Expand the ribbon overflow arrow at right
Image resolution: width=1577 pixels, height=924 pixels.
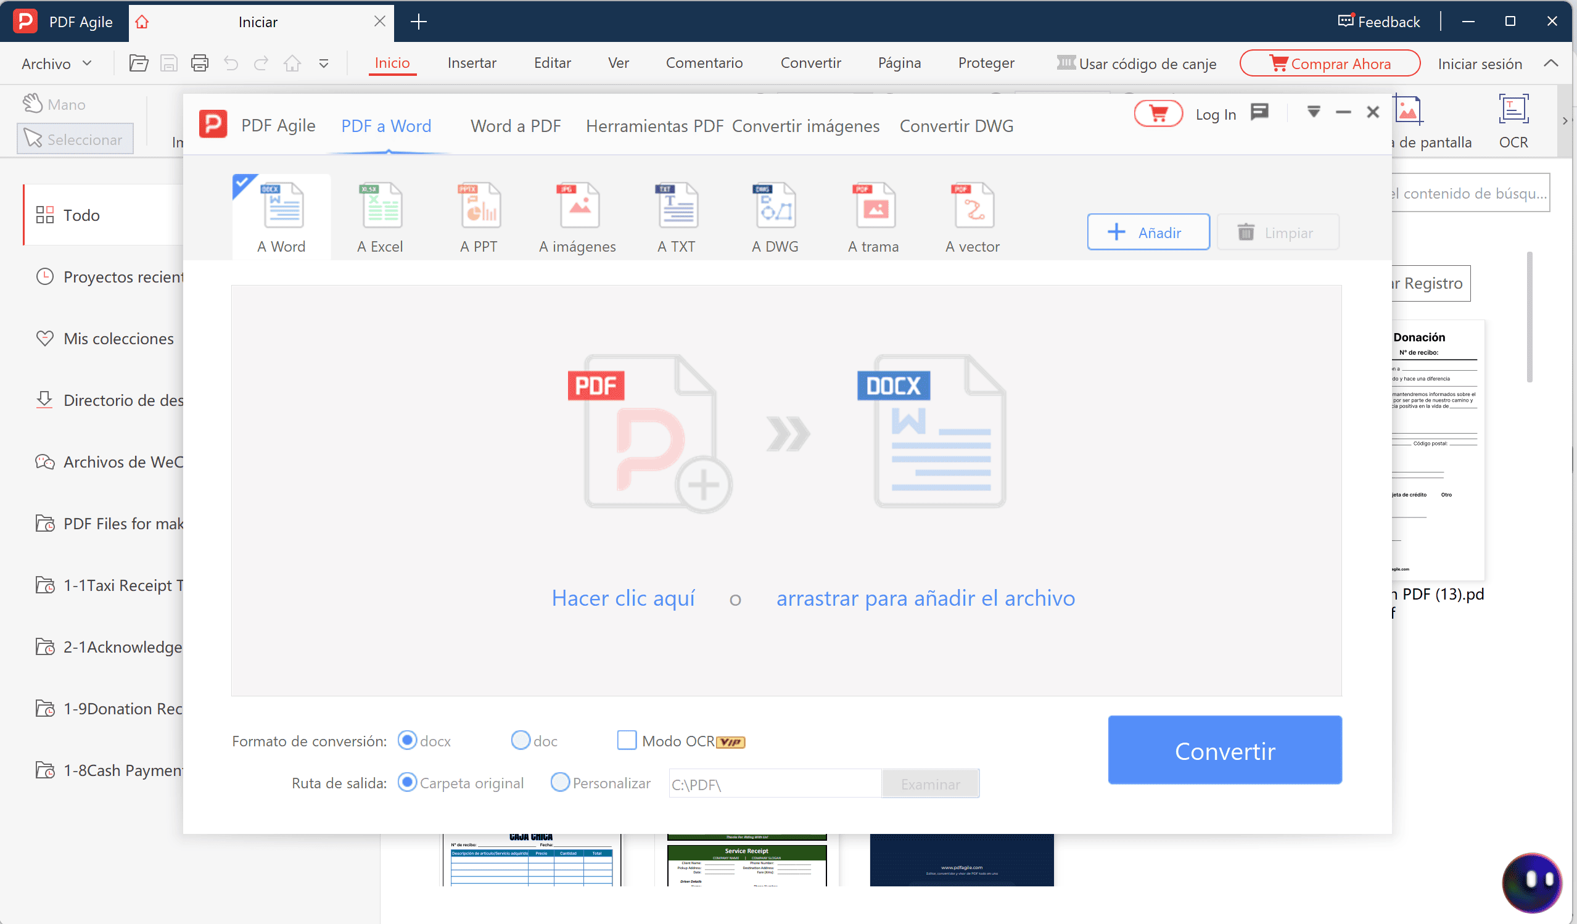click(1565, 121)
